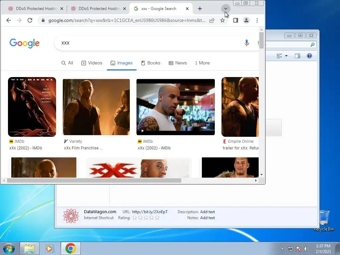The height and width of the screenshot is (255, 340).
Task: Click the padlock site info icon
Action: [x=43, y=20]
